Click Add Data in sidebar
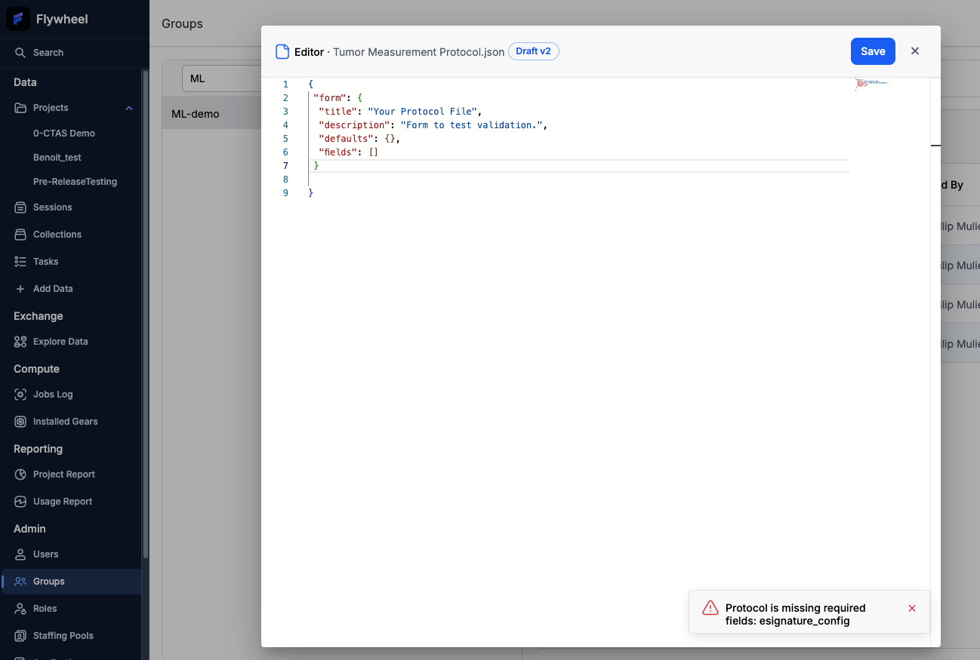This screenshot has height=660, width=980. click(53, 289)
